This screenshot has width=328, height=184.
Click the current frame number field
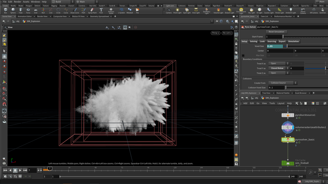[32, 170]
